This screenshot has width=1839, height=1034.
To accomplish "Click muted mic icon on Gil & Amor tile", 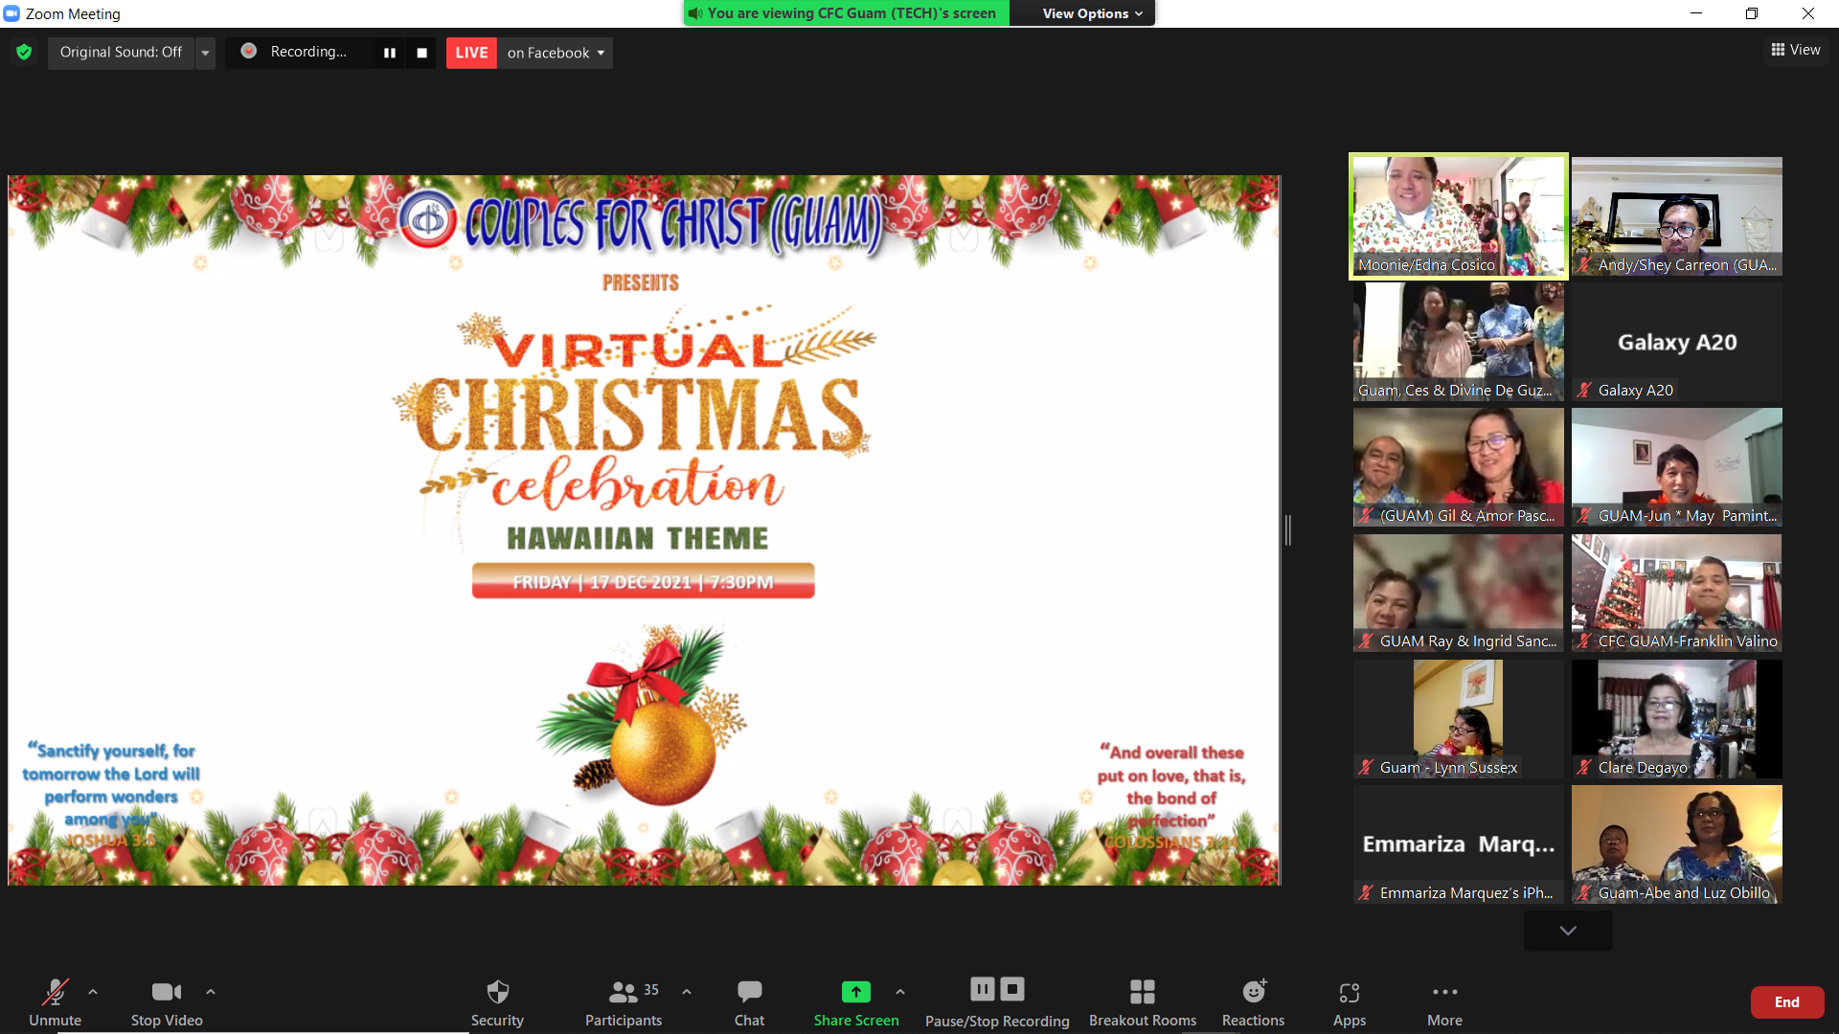I will point(1366,515).
